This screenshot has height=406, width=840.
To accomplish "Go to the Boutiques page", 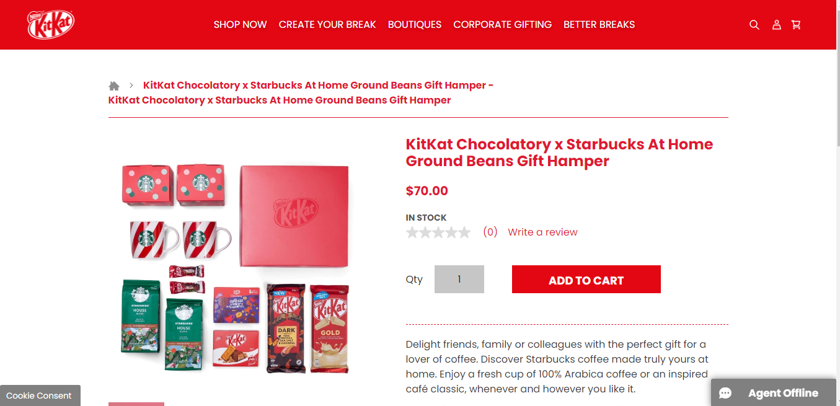I will (415, 25).
